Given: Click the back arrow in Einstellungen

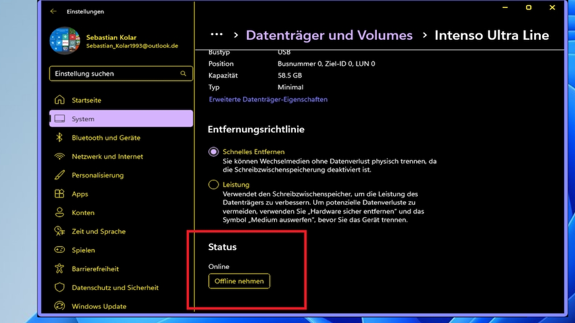Looking at the screenshot, I should pos(54,11).
